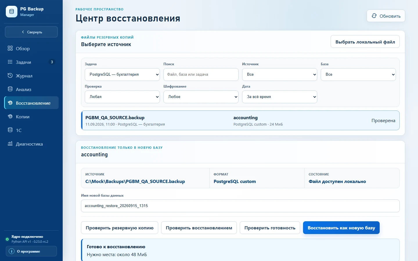The image size is (418, 261).
Task: Click the Задачи list icon in sidebar
Action: coord(10,62)
